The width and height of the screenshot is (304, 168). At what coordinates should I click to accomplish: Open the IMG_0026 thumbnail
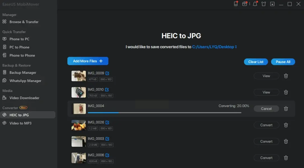pyautogui.click(x=79, y=125)
